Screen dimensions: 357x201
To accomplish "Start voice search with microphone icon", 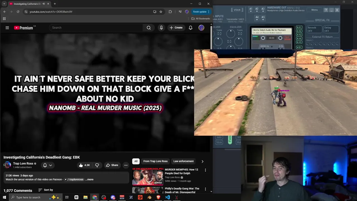I will (161, 28).
